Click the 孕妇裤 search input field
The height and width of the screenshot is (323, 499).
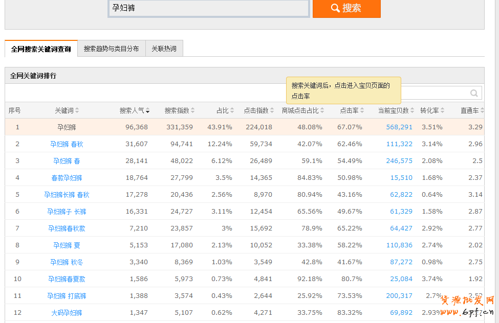(x=208, y=8)
